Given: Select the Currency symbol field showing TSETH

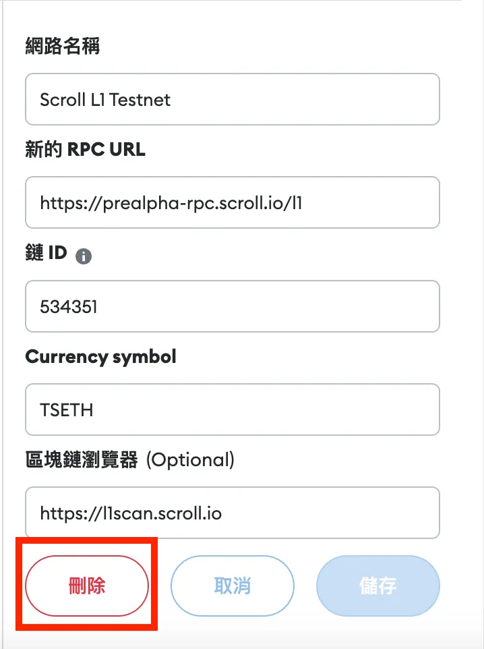Looking at the screenshot, I should point(232,410).
